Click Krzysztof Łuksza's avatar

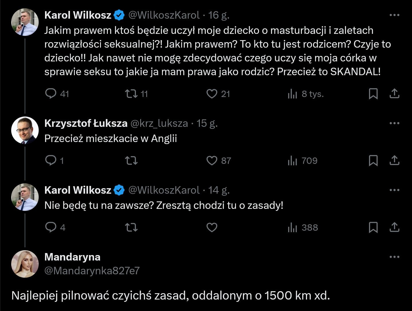click(25, 130)
